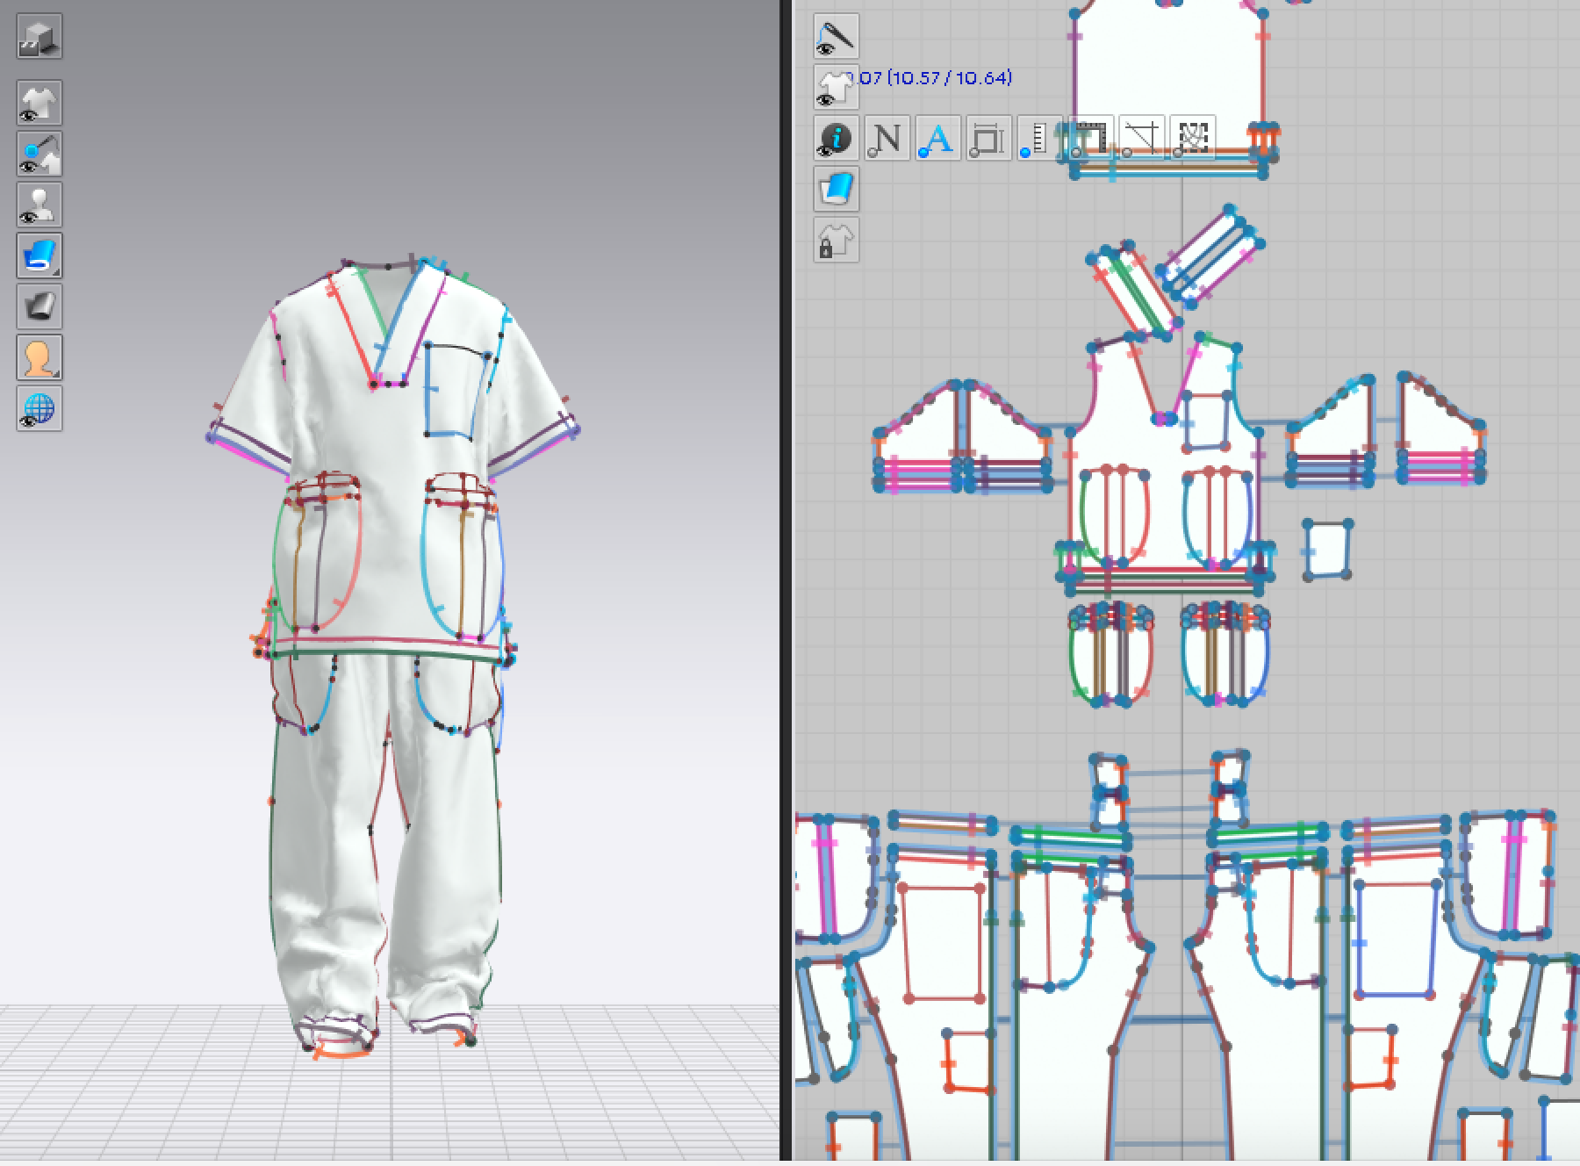Screen dimensions: 1580x1166
Task: Select the gray monochrome fabric surface icon
Action: click(39, 306)
